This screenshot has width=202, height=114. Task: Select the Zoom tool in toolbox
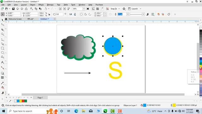coord(2,34)
